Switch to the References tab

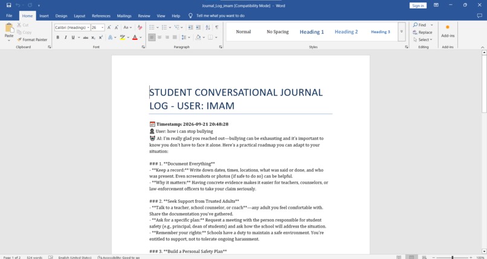(x=101, y=16)
